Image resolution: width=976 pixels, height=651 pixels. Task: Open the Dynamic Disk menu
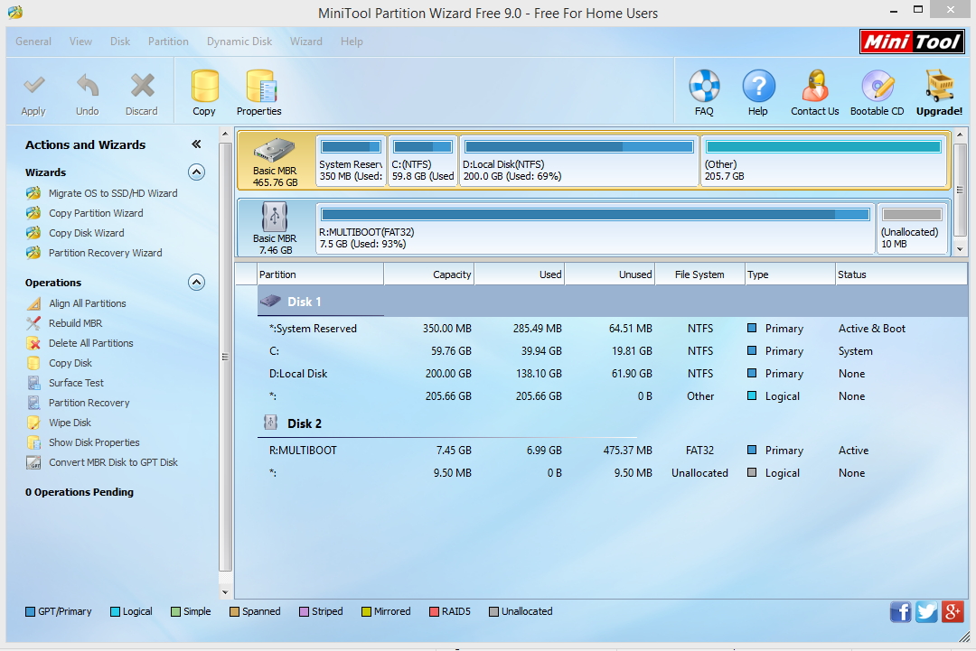tap(239, 42)
